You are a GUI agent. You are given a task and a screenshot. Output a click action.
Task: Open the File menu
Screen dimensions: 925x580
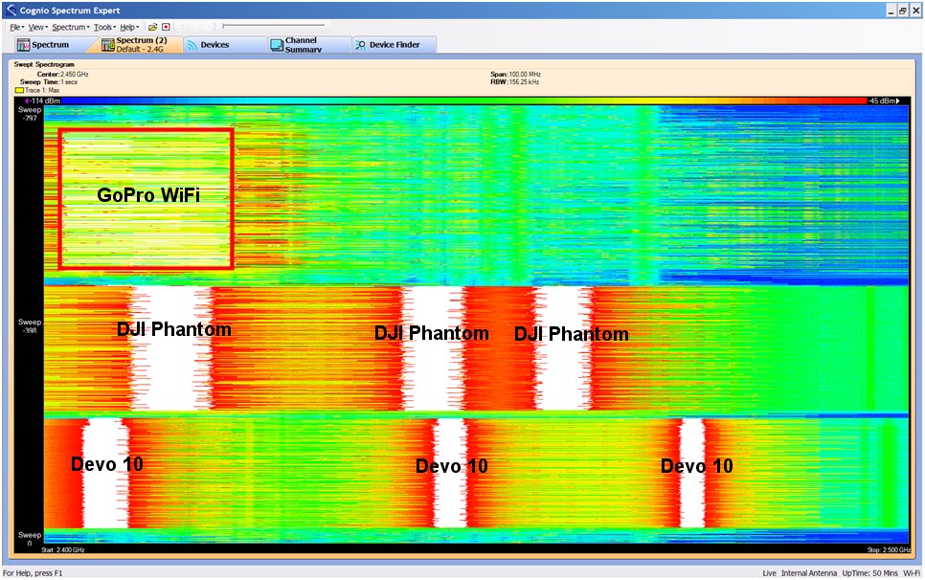point(16,27)
